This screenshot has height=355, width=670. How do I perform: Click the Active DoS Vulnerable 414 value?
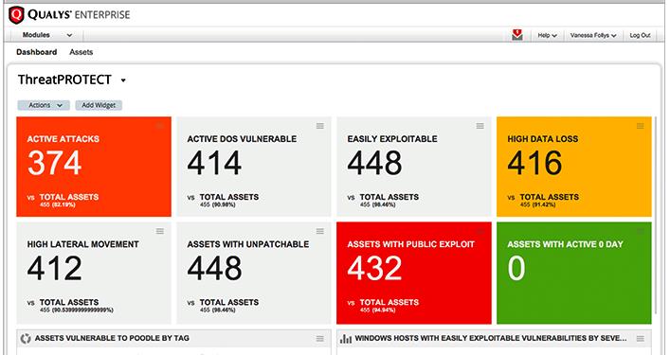214,164
